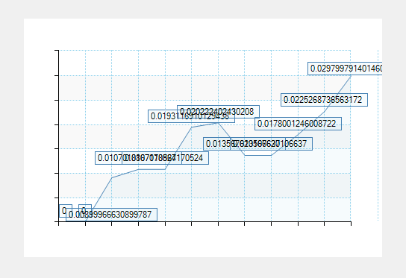Click the 0.0178001246008722 data label

tap(298, 124)
